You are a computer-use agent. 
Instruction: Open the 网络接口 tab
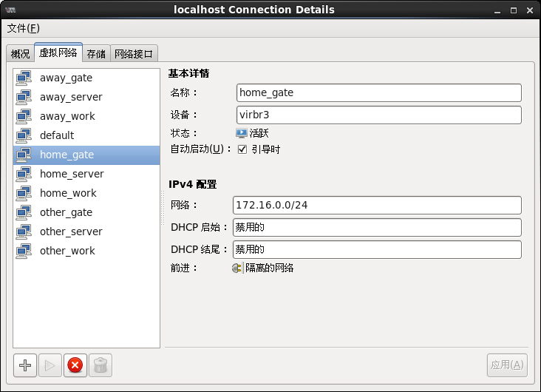point(134,54)
